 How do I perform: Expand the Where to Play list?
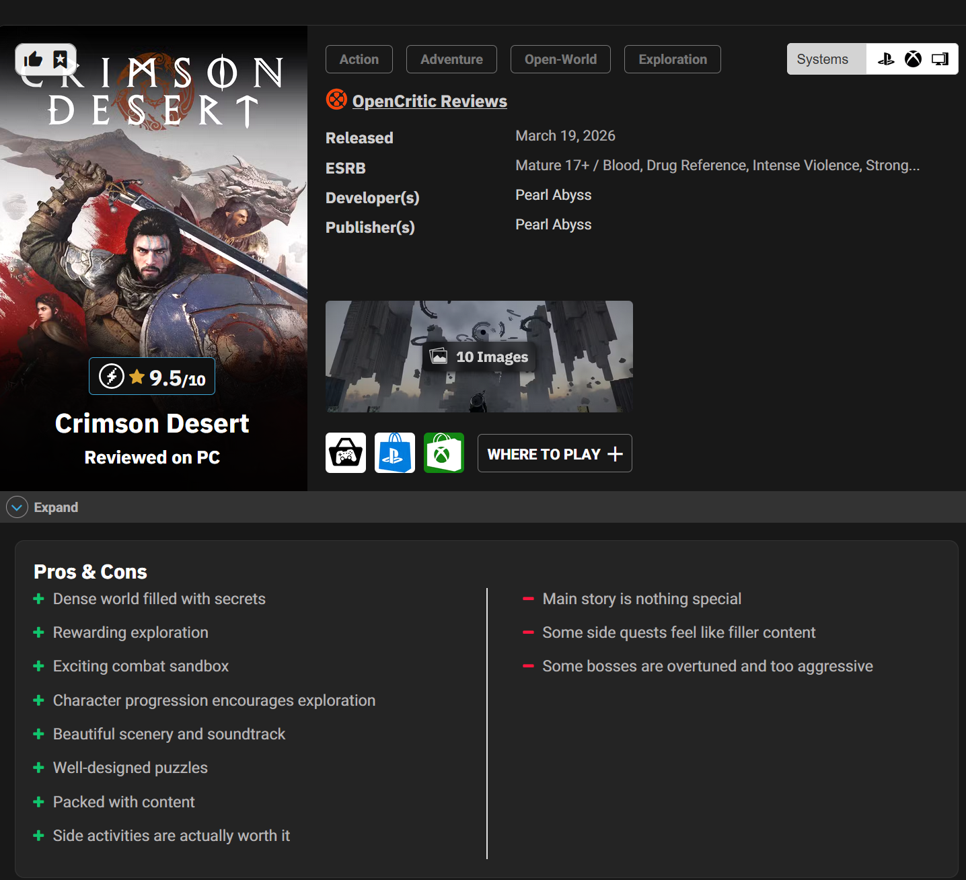[555, 453]
